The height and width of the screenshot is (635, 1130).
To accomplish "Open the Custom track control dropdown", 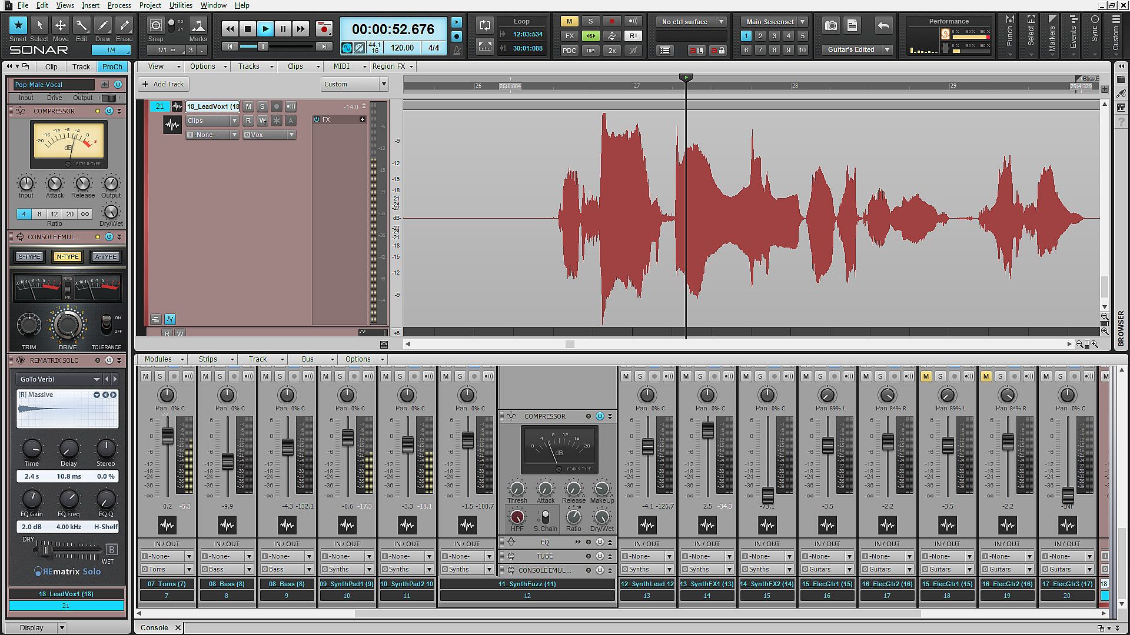I will [355, 84].
